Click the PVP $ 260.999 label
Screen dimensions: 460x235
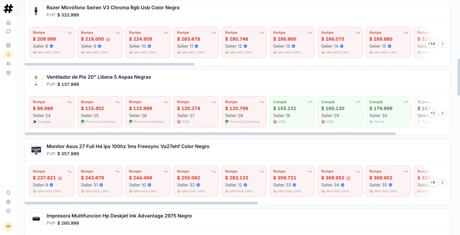click(63, 223)
